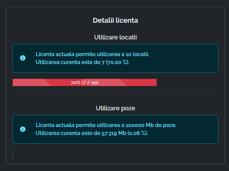
Task: Click the sentence allowing 100000 Mb of photos
Action: (106, 125)
